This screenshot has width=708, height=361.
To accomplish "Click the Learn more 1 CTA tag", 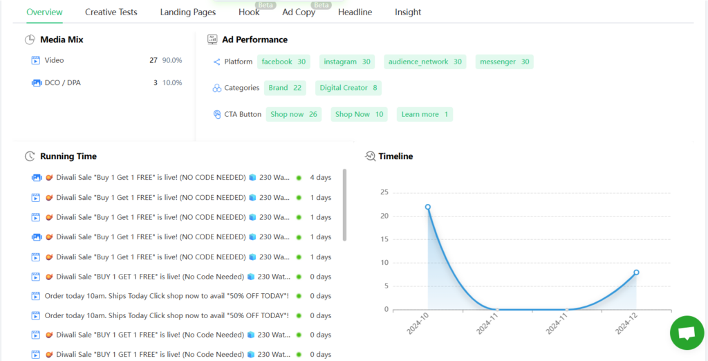I will [425, 115].
